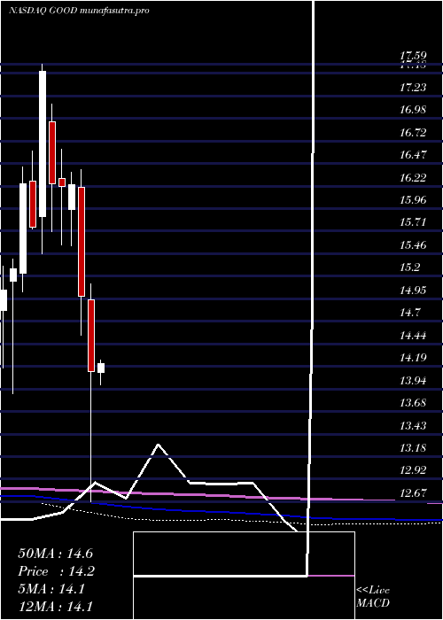Viewport: 443px width, 620px height.
Task: Click the 13.18 axis value
Action: [x=413, y=448]
